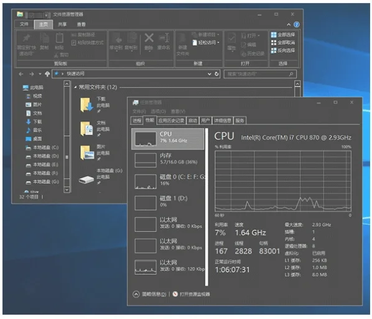Select Local Disk (C:) in navigation pane
Viewport: 372px width, 319px height.
pyautogui.click(x=42, y=148)
